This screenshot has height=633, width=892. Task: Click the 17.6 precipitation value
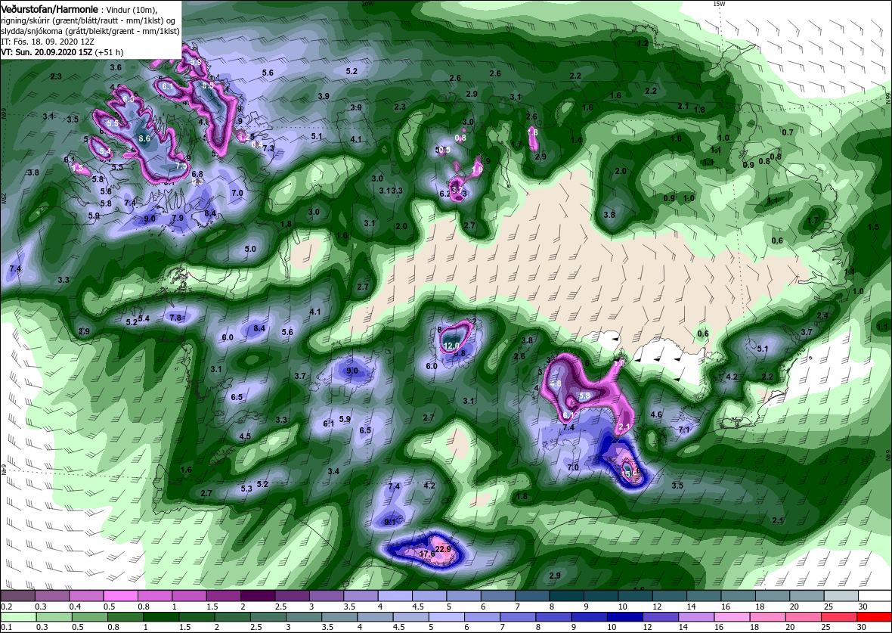point(427,554)
